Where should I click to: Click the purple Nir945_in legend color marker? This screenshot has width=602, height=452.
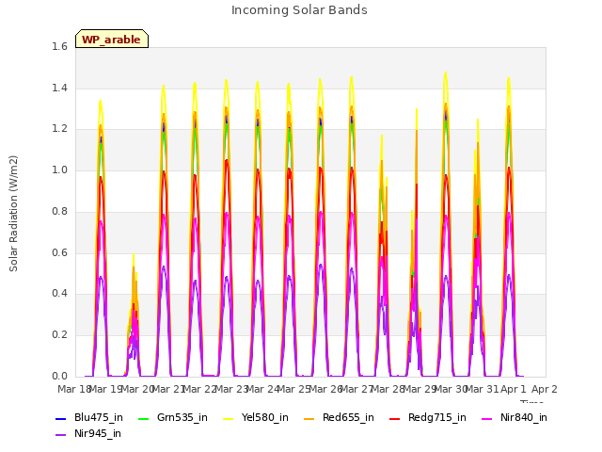coord(61,435)
